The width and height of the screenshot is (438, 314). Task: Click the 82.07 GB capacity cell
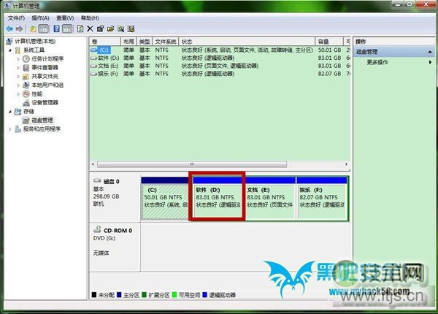point(330,74)
